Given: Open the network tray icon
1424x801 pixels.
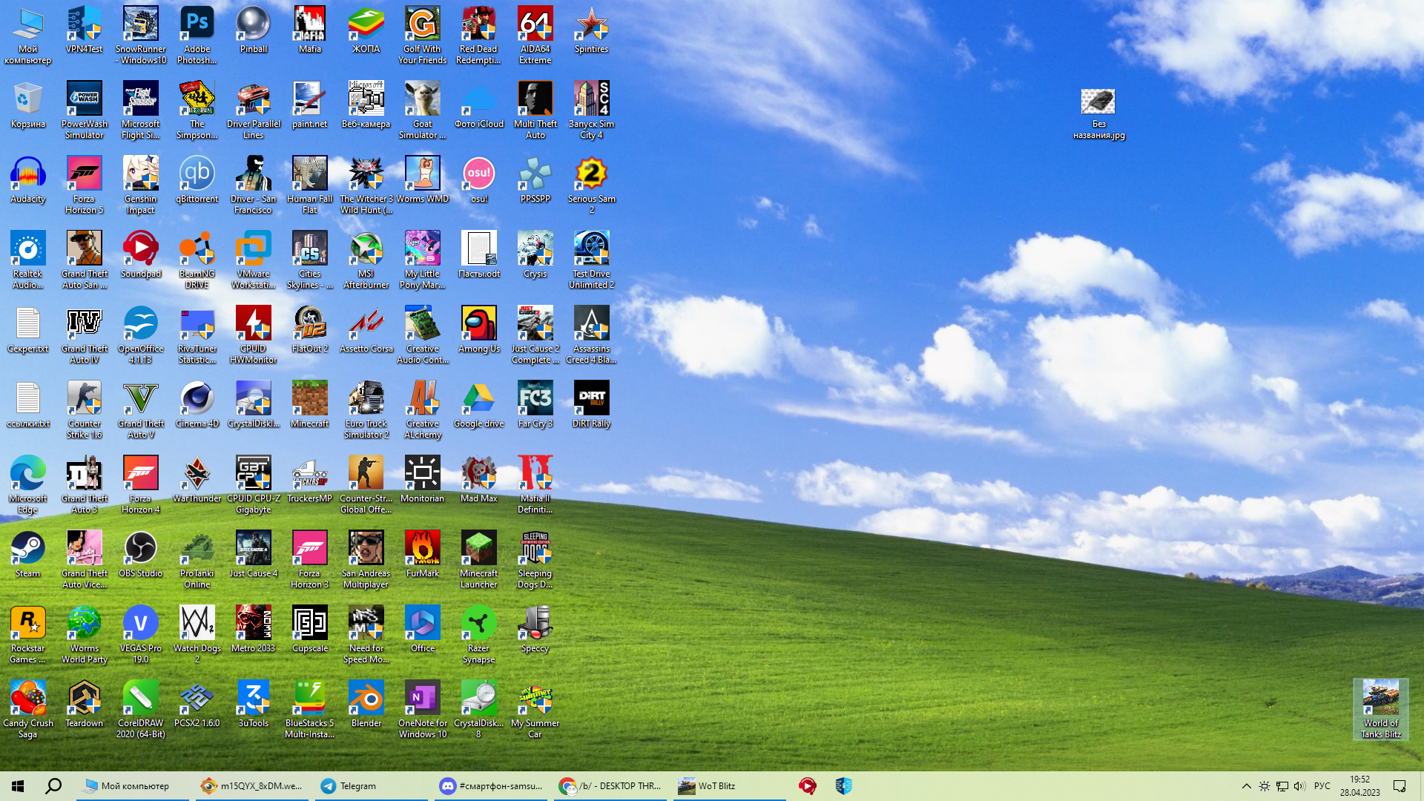Looking at the screenshot, I should point(1282,785).
